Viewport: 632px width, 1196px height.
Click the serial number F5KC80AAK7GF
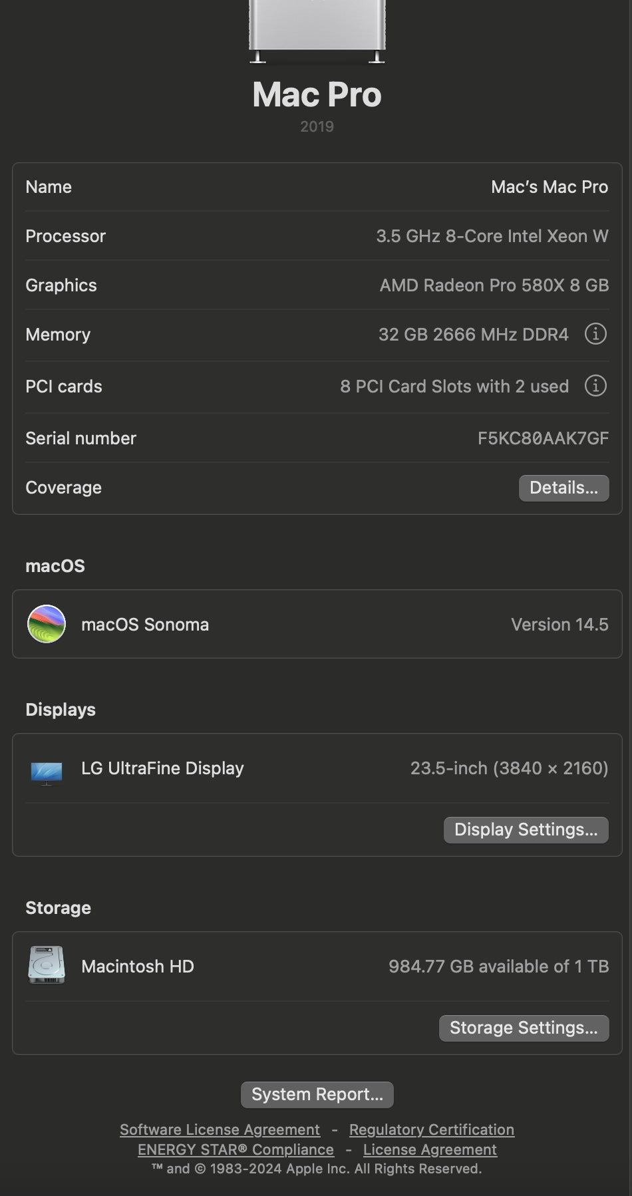[543, 438]
